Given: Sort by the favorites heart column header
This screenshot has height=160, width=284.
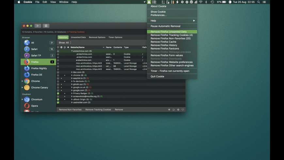Looking at the screenshot, I should 58,47.
